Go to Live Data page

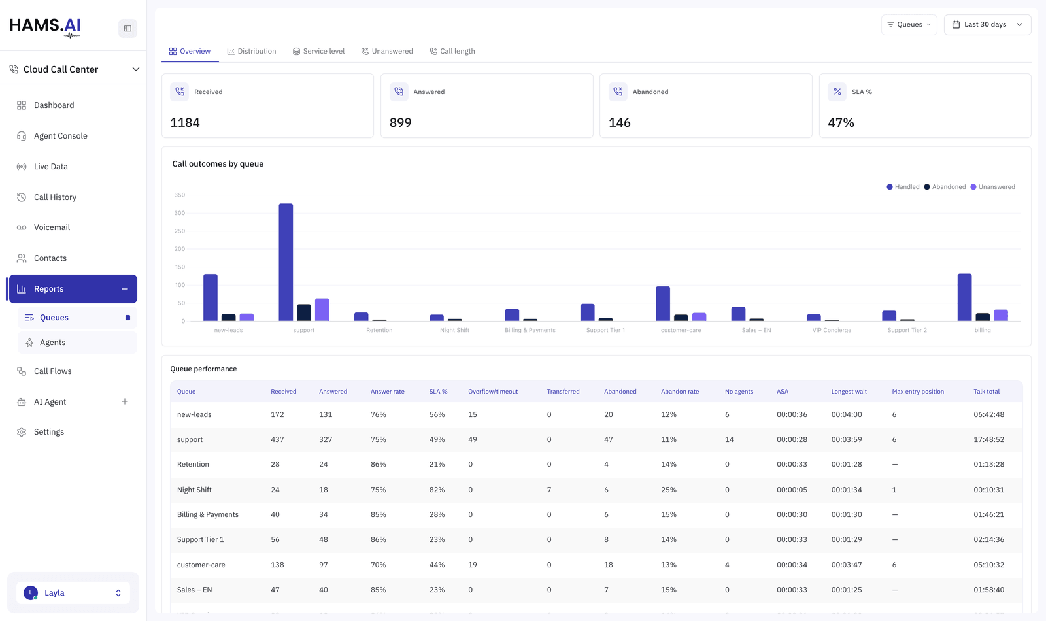point(73,167)
